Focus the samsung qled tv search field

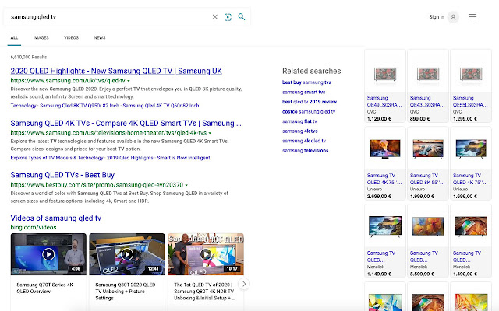pos(108,17)
